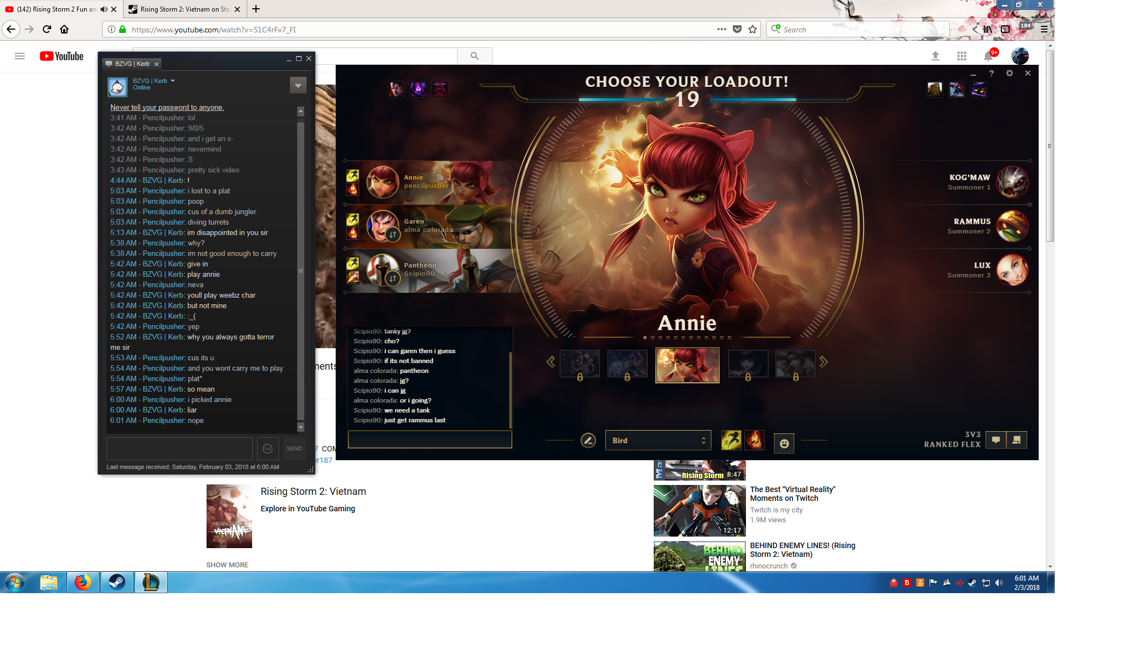
Task: Open YouTube account avatar menu
Action: point(1020,56)
